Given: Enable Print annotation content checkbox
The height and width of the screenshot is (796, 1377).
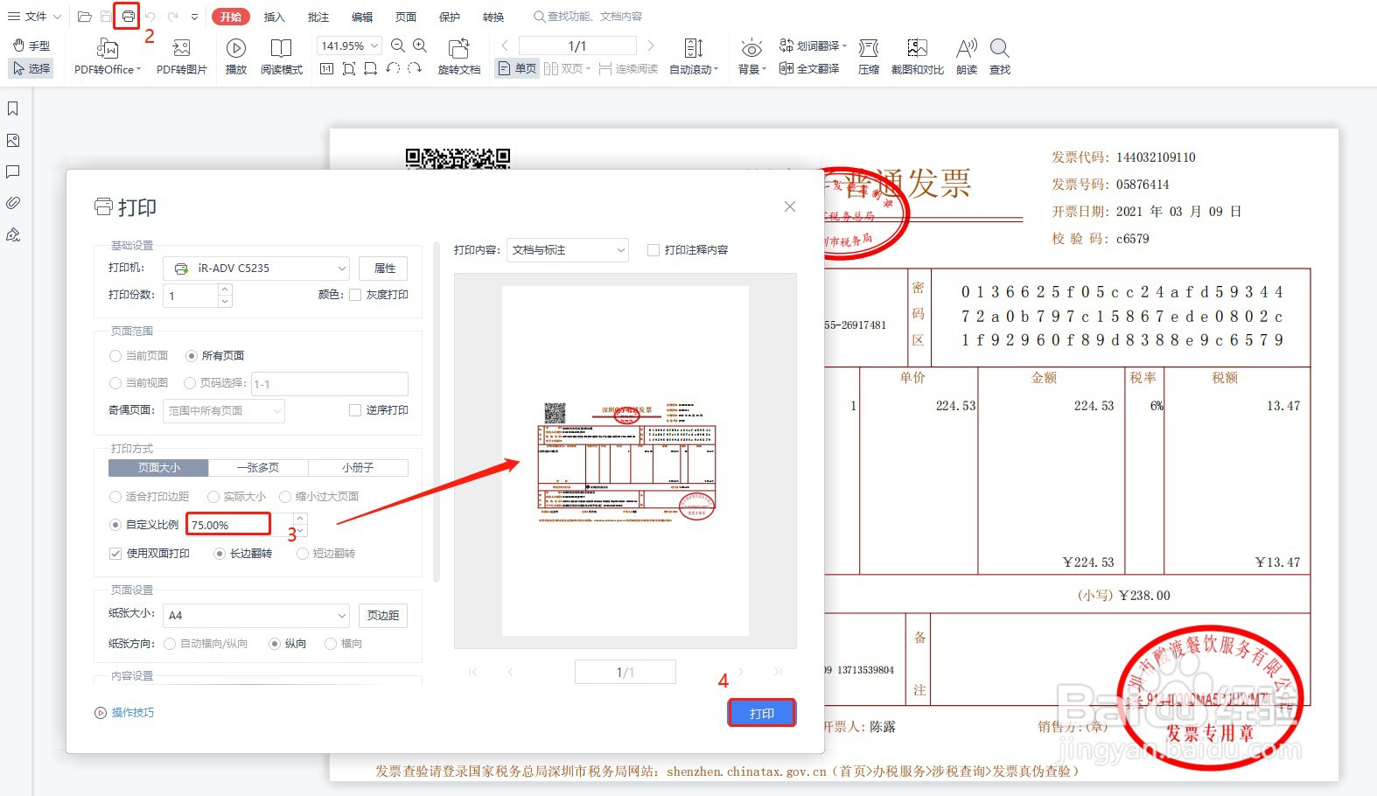Looking at the screenshot, I should tap(654, 250).
